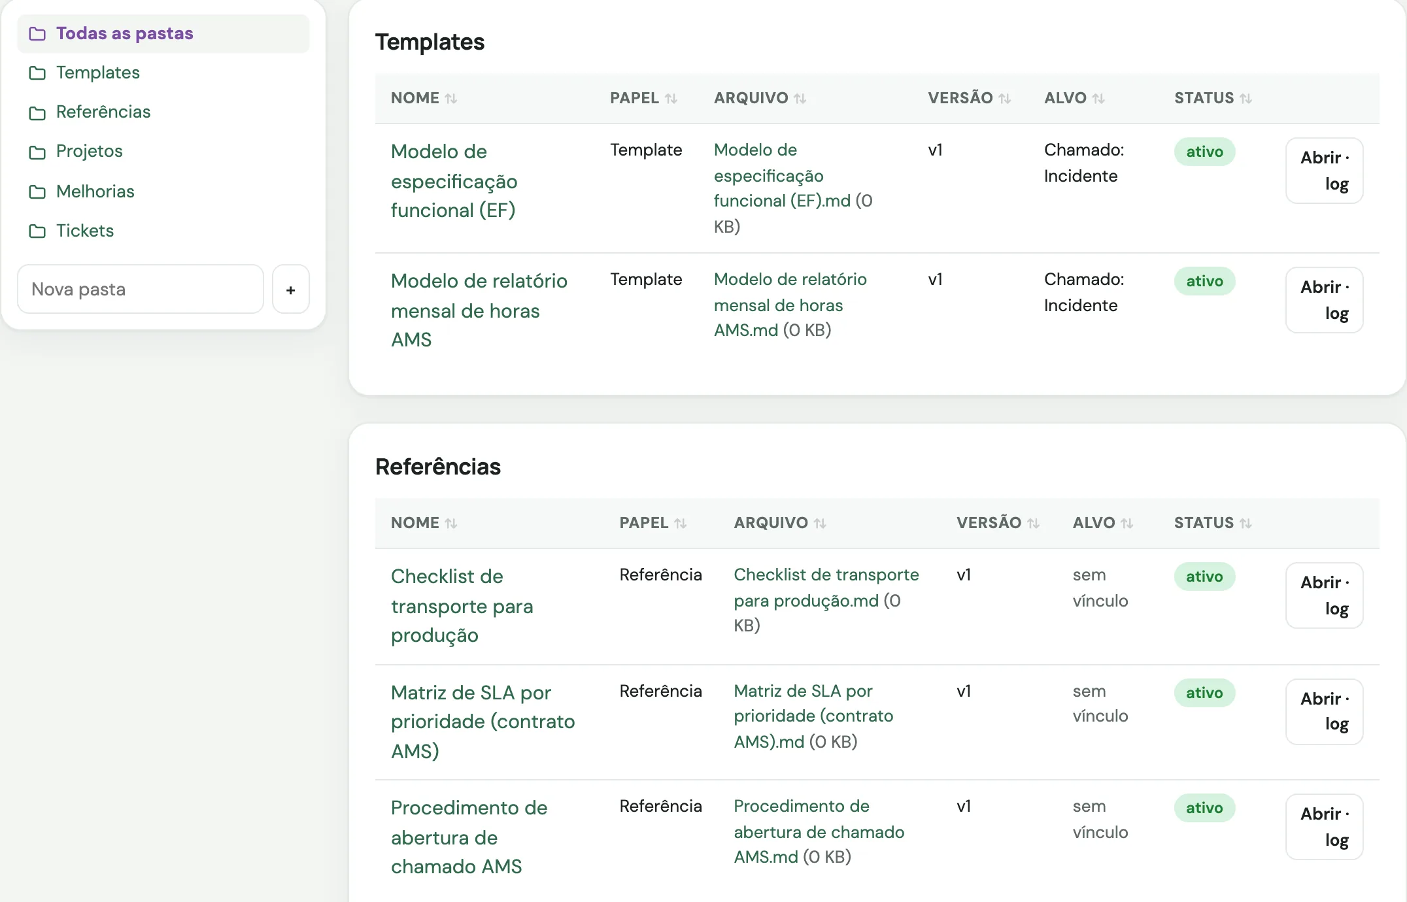Sort Templates table by VERSÃO arrows icon
Screen dimensions: 1407x902
1005,99
